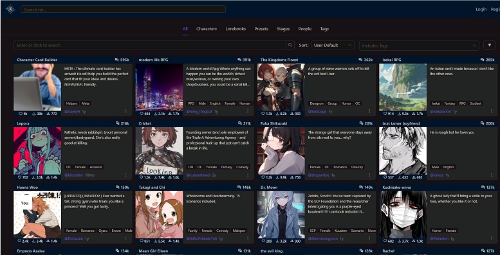Open the filter funnel icon button
This screenshot has width=500, height=255.
point(490,45)
